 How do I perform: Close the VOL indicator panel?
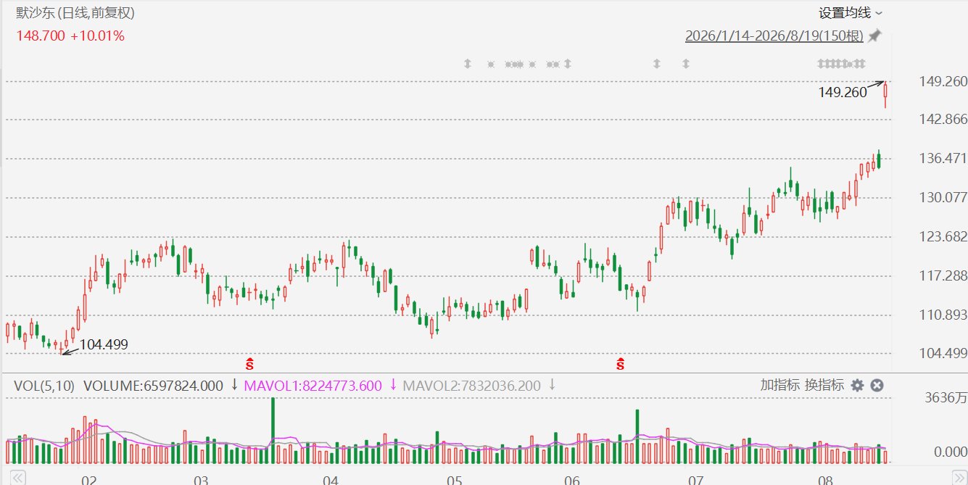pyautogui.click(x=877, y=385)
